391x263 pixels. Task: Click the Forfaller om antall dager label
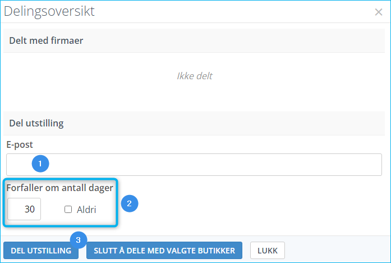click(60, 188)
